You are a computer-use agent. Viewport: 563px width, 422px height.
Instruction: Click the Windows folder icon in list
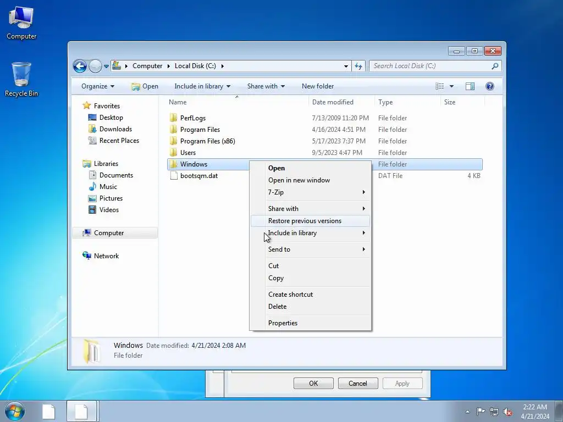(x=173, y=164)
